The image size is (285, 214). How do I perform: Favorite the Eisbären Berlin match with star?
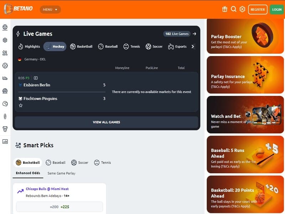[x=21, y=106]
